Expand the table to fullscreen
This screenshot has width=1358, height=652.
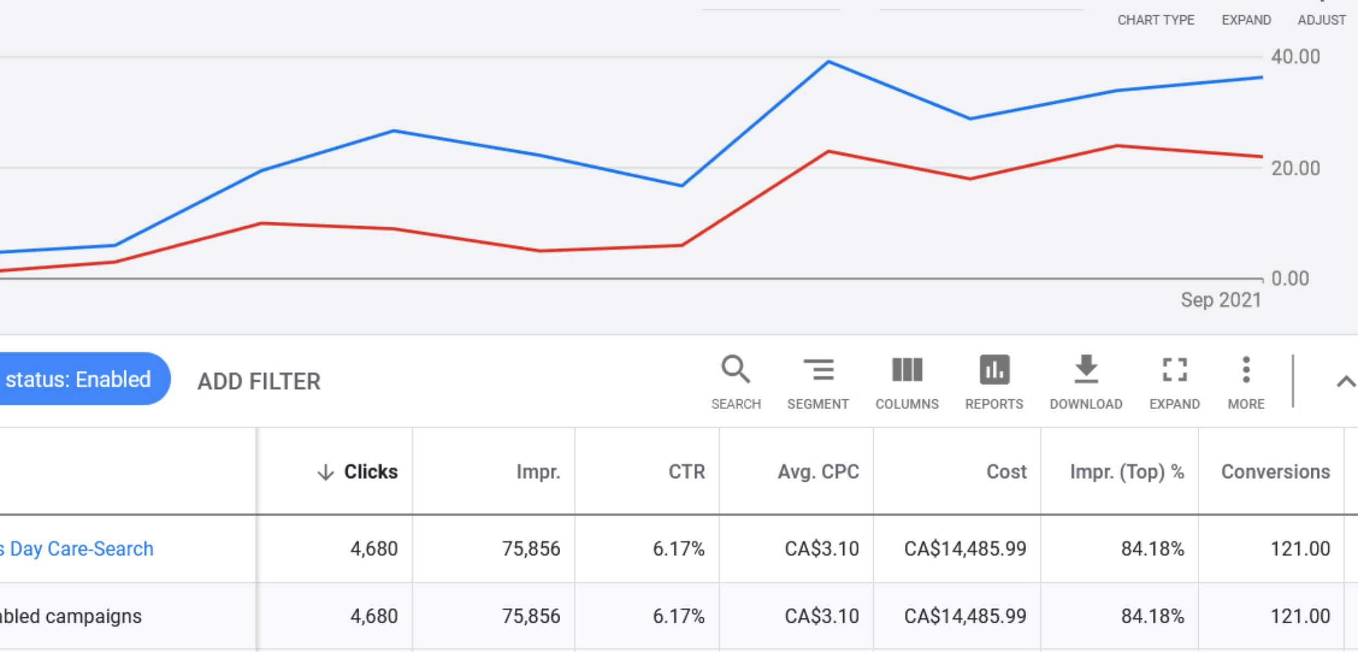(1174, 371)
